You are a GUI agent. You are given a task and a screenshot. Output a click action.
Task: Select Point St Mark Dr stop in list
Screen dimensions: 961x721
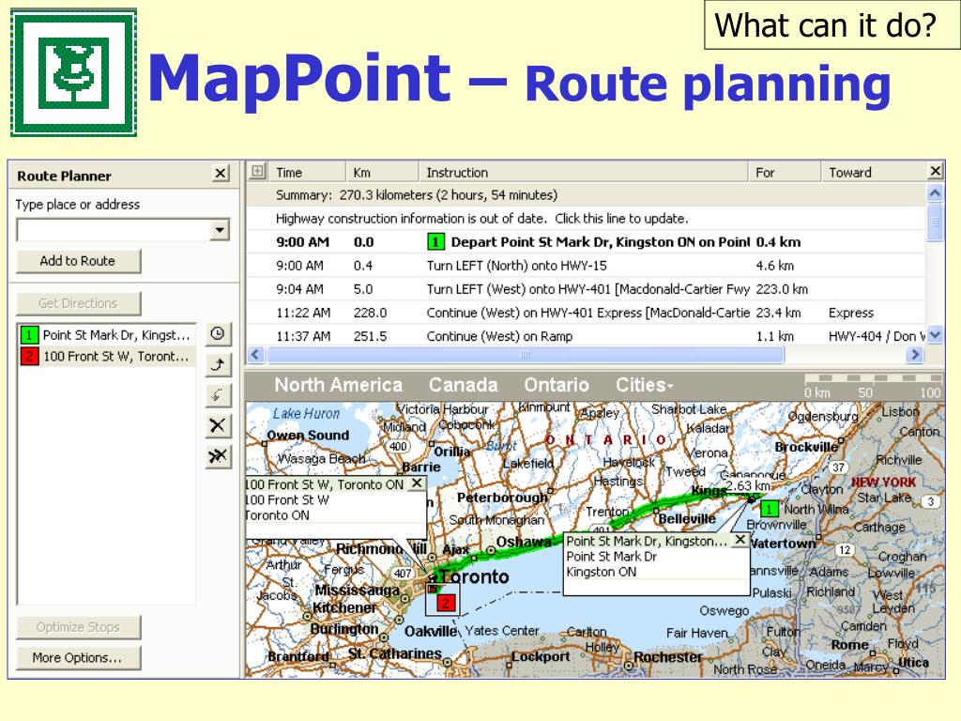coord(107,335)
